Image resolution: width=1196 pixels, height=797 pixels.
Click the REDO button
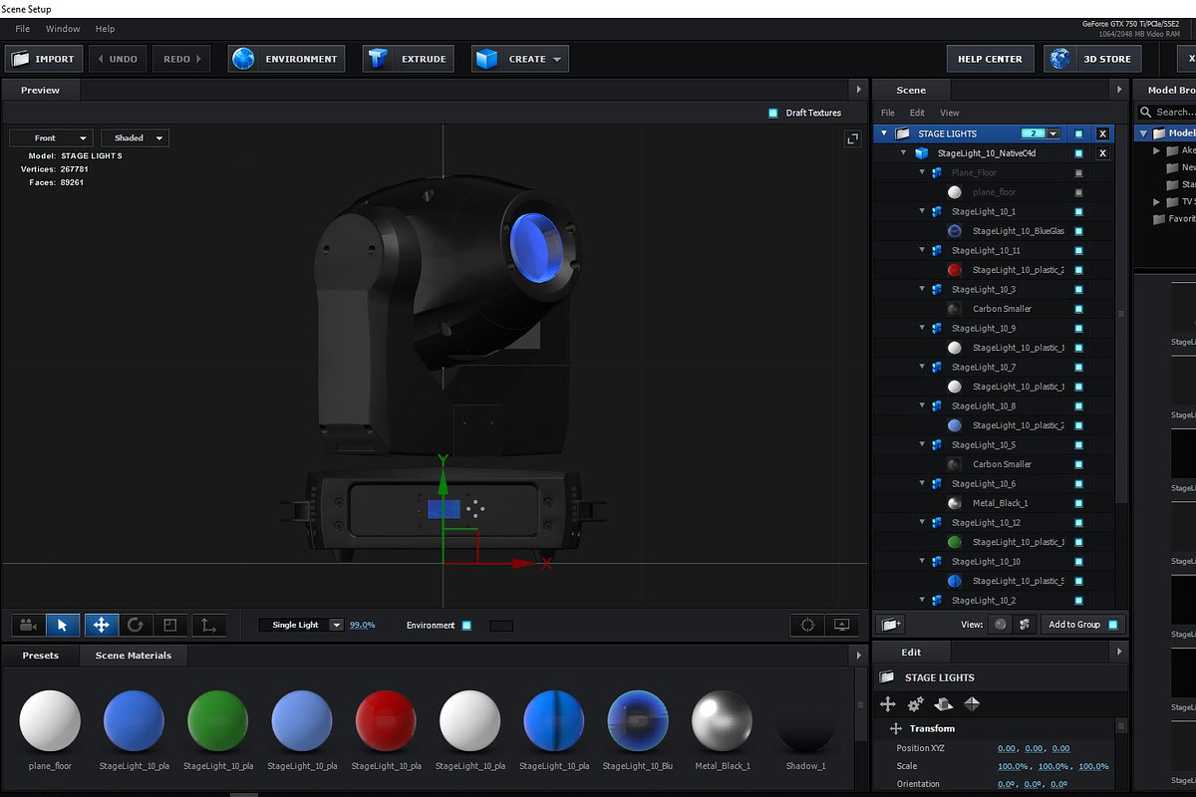[x=181, y=59]
